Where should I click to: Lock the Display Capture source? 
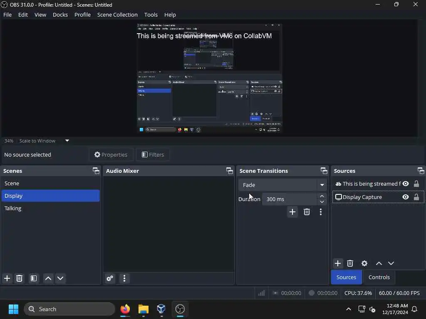click(416, 197)
